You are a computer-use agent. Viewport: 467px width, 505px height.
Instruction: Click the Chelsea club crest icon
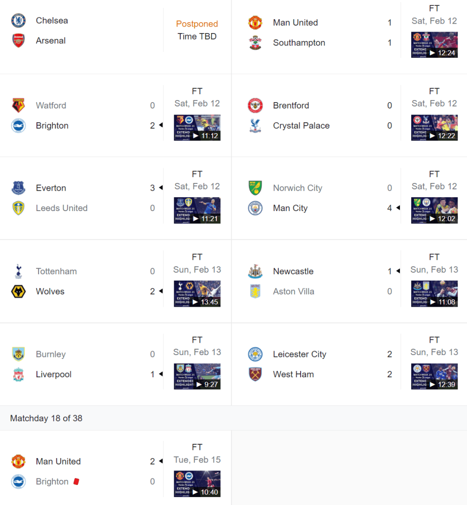(18, 20)
